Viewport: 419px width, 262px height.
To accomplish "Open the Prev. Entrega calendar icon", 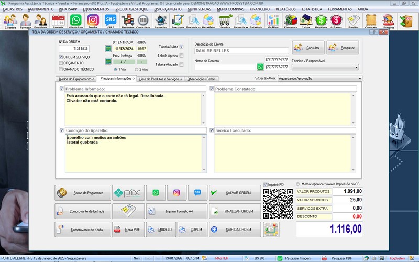I will pyautogui.click(x=108, y=61).
